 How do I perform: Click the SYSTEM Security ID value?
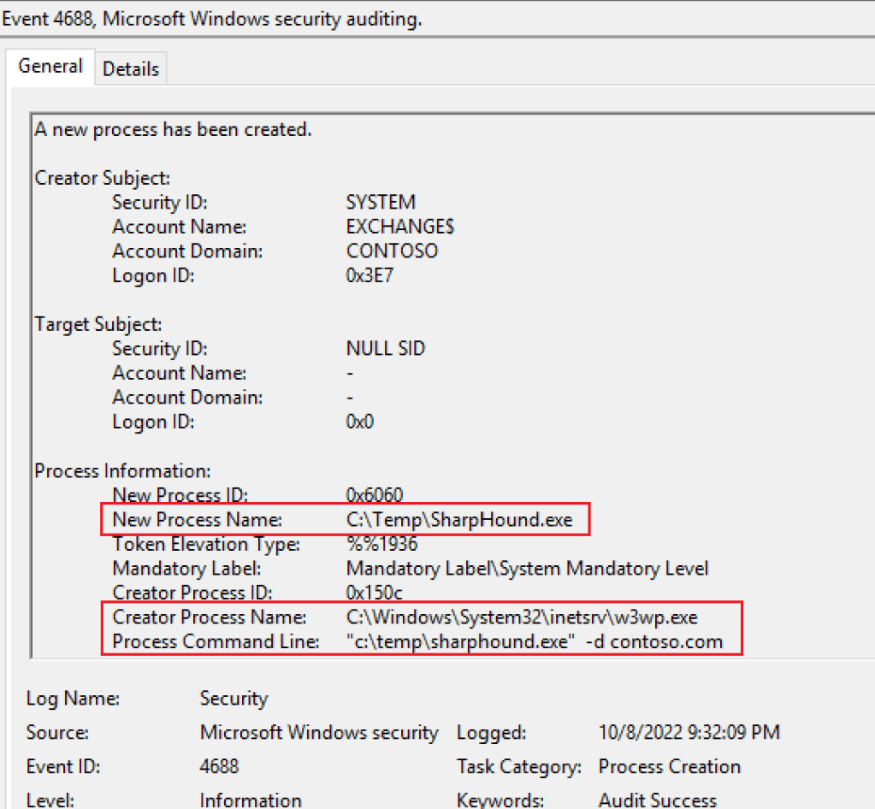click(381, 203)
